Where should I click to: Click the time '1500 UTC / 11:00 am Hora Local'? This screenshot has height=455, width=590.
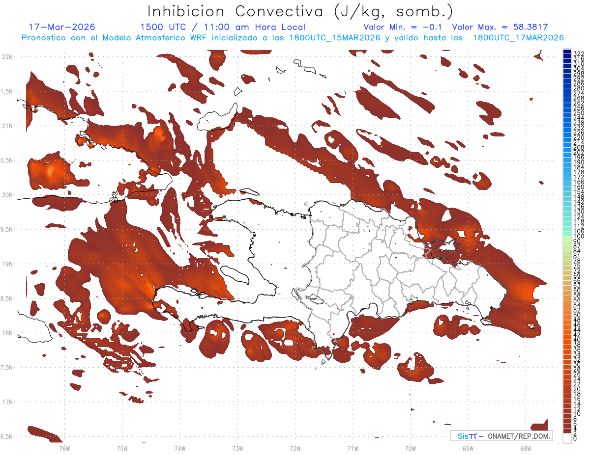click(223, 27)
